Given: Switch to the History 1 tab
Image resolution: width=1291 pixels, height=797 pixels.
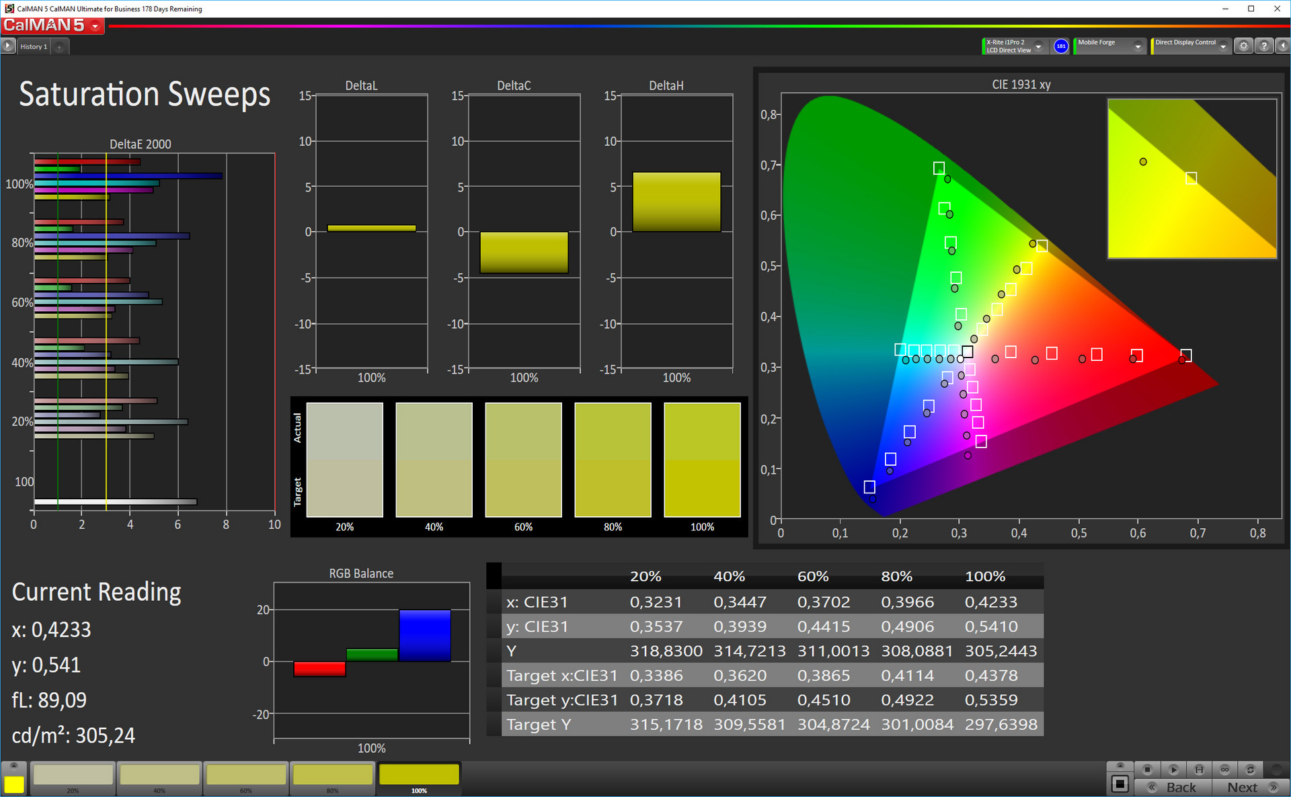Looking at the screenshot, I should [34, 46].
